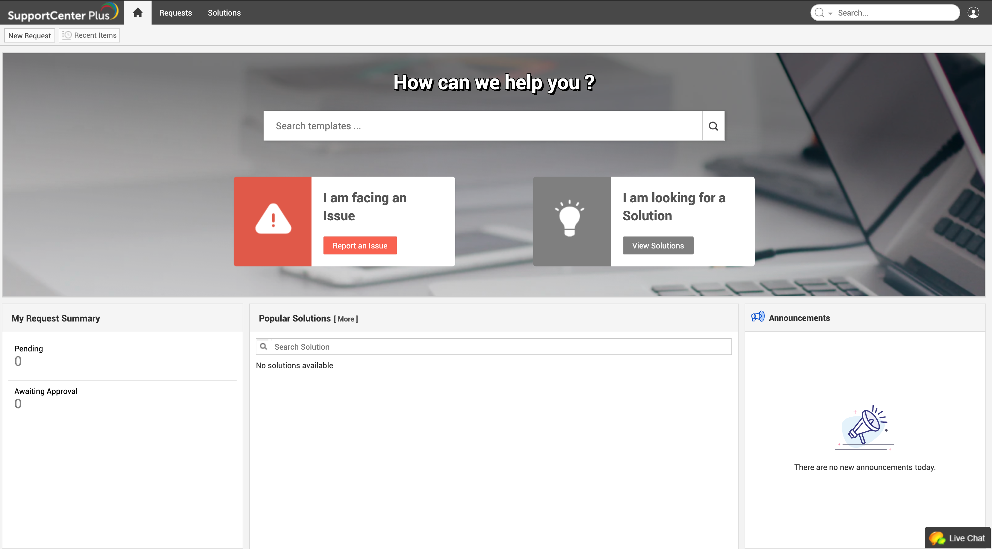Switch to the Solutions tab

[224, 13]
